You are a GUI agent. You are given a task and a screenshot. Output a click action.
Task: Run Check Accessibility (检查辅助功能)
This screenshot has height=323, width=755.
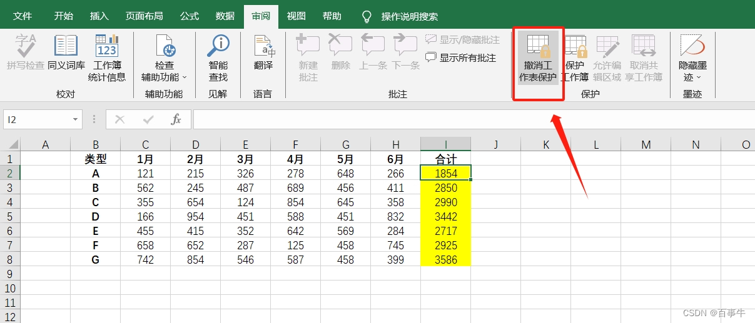pos(165,58)
